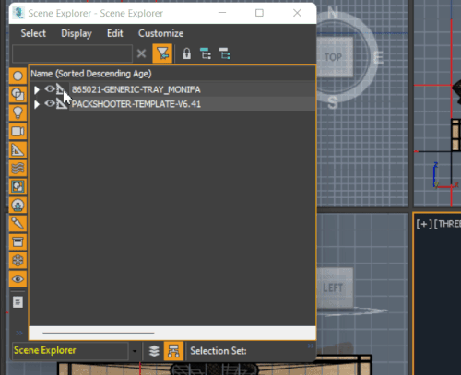Screen dimensions: 461x375
Task: Click the N compass direction on ViewCube
Action: (x=333, y=13)
